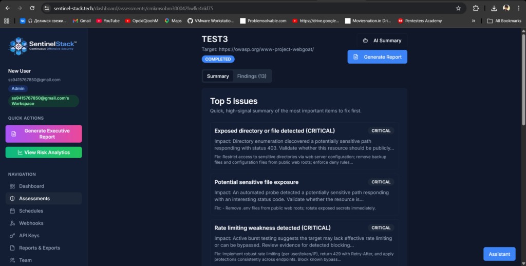Open the apps grid in bookmarks bar
This screenshot has height=266, width=526.
pyautogui.click(x=7, y=21)
